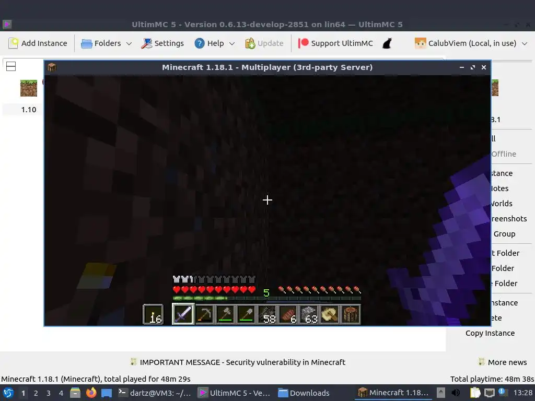Switch to workspace 2

point(36,393)
